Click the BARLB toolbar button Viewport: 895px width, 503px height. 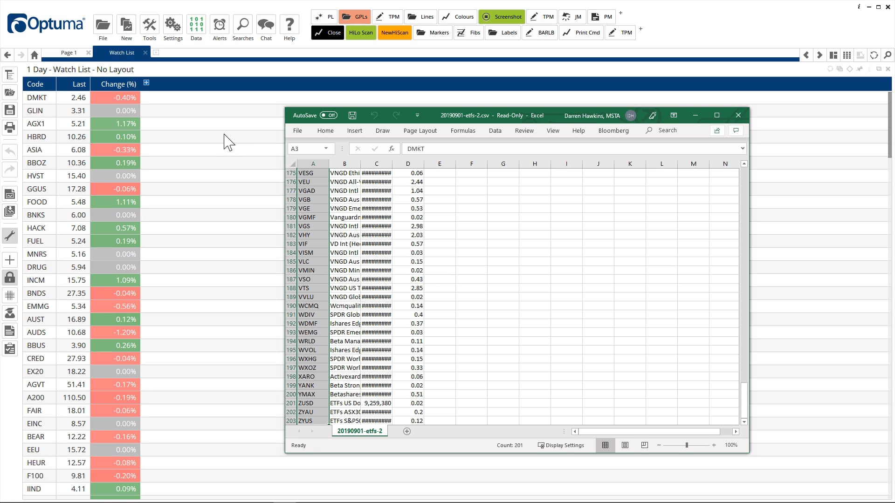[540, 33]
